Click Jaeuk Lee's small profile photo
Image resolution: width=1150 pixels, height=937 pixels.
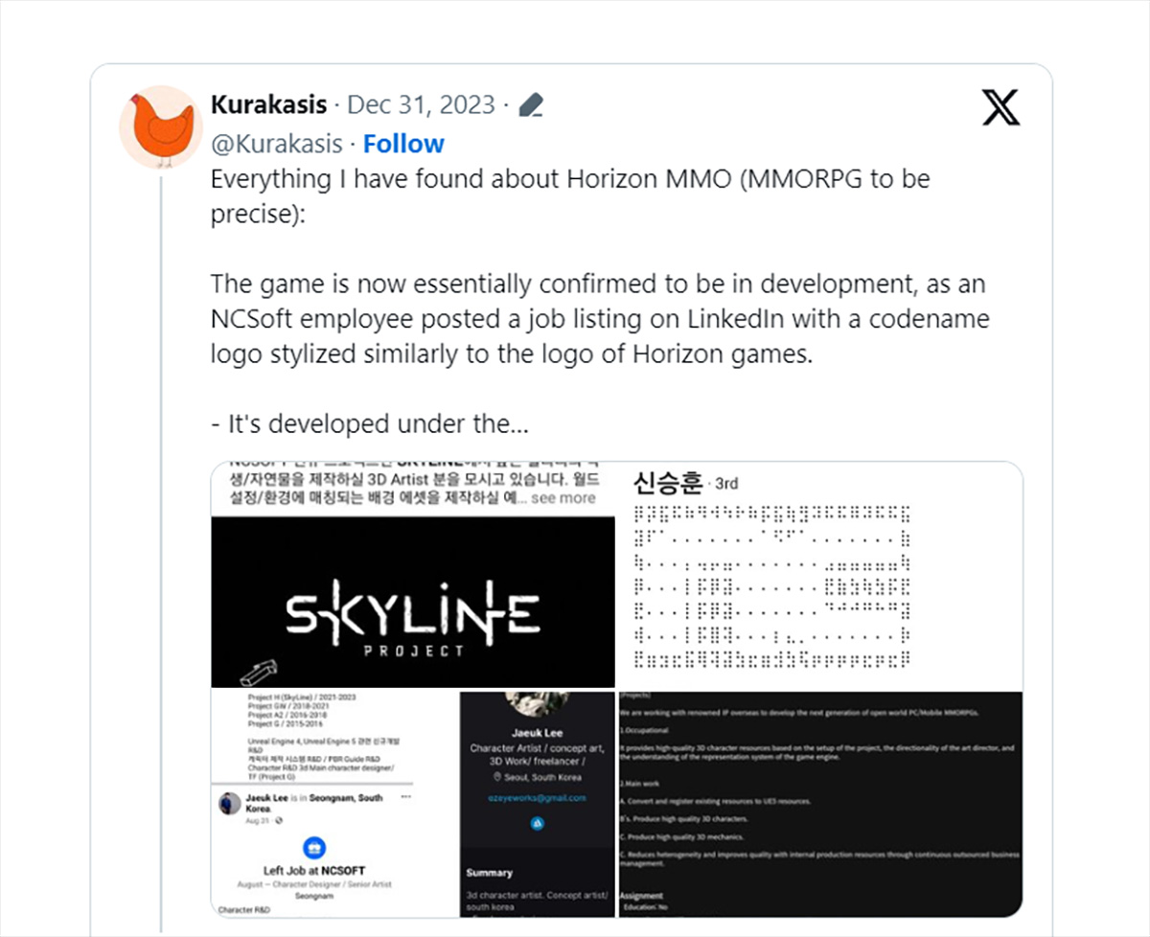(x=230, y=805)
